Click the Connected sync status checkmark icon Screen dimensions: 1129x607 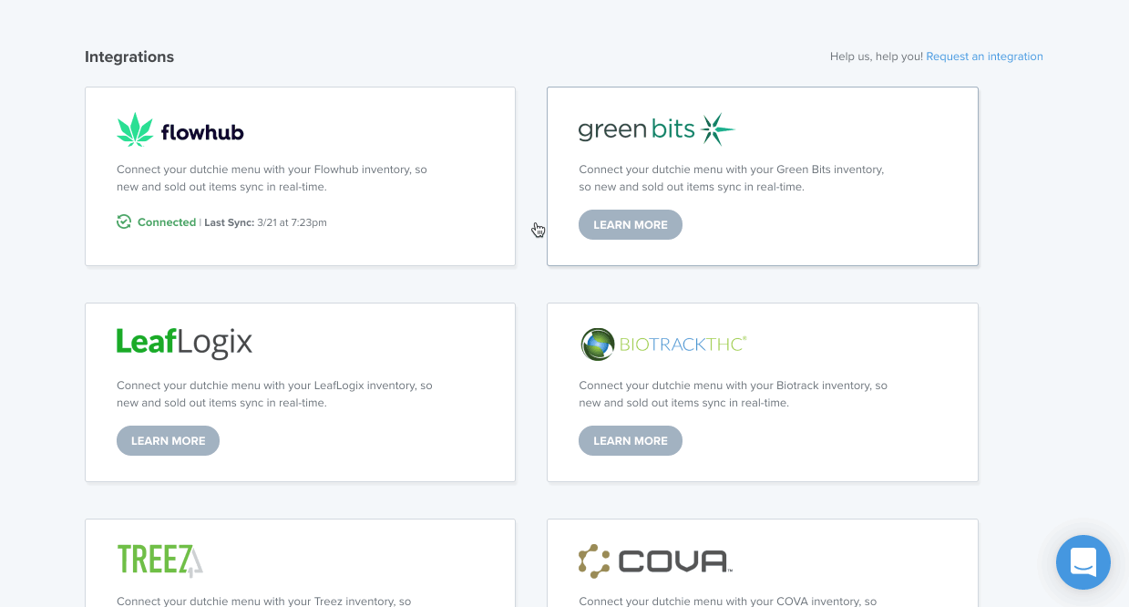click(124, 221)
